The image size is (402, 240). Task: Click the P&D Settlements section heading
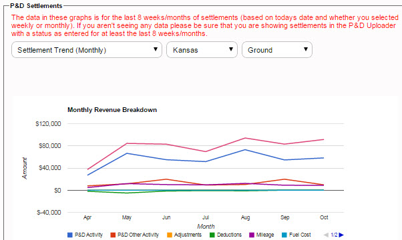(x=36, y=5)
